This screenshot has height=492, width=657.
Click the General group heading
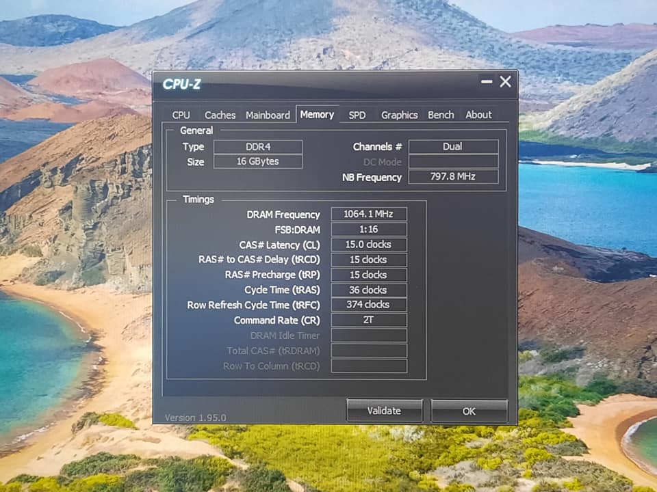click(196, 131)
